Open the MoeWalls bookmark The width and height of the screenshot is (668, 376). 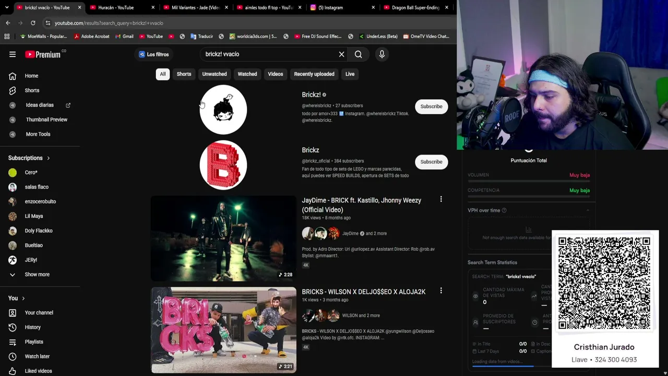[x=43, y=37]
